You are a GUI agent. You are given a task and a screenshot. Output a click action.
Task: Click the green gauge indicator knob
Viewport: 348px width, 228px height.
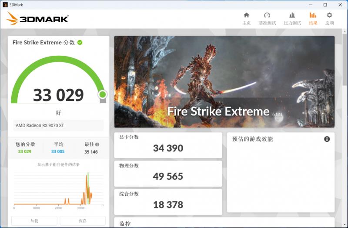(x=103, y=94)
